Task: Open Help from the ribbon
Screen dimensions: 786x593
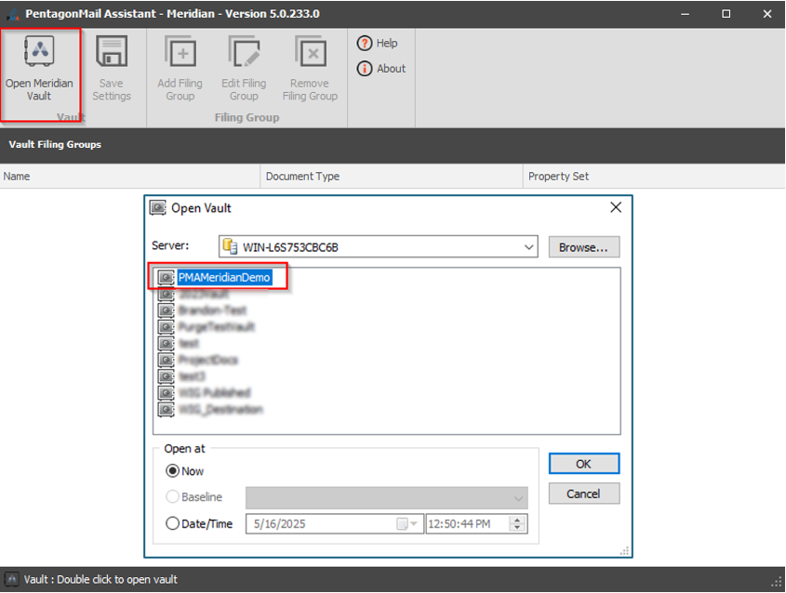Action: (377, 43)
